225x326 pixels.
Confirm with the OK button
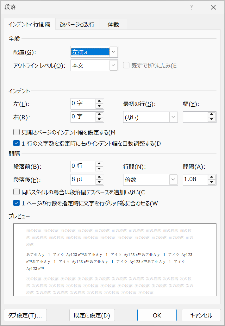click(x=157, y=315)
